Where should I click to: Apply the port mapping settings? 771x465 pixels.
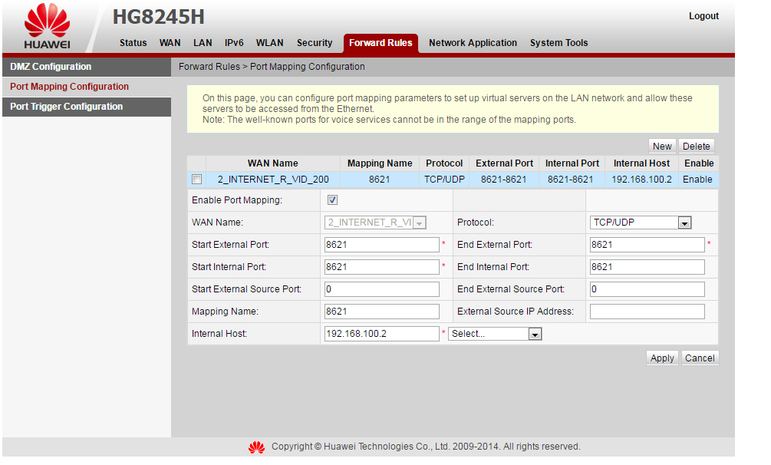(661, 358)
